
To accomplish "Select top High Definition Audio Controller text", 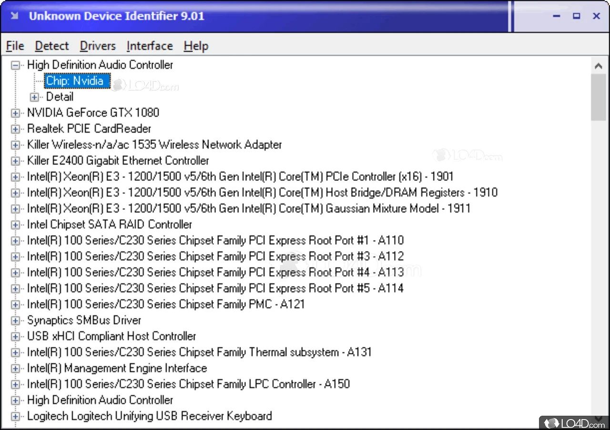I will 100,65.
